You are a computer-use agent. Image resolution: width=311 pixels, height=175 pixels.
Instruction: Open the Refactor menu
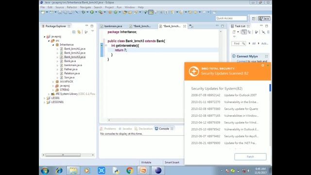click(72, 7)
